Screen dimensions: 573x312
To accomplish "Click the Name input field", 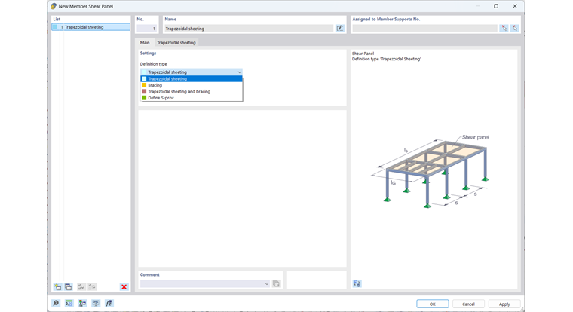I will (249, 29).
